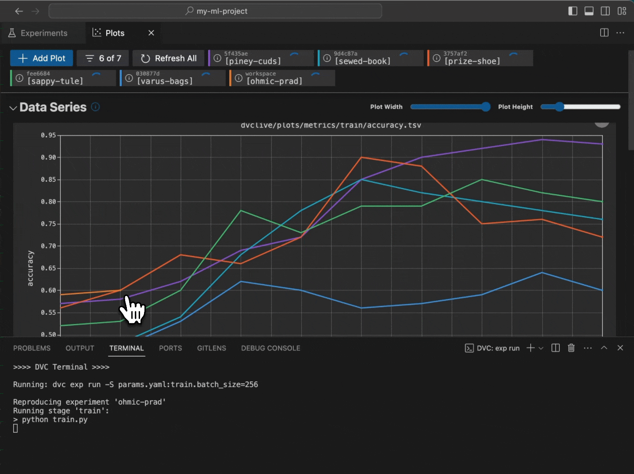634x474 pixels.
Task: Click the split editor icon above the plots
Action: (604, 32)
